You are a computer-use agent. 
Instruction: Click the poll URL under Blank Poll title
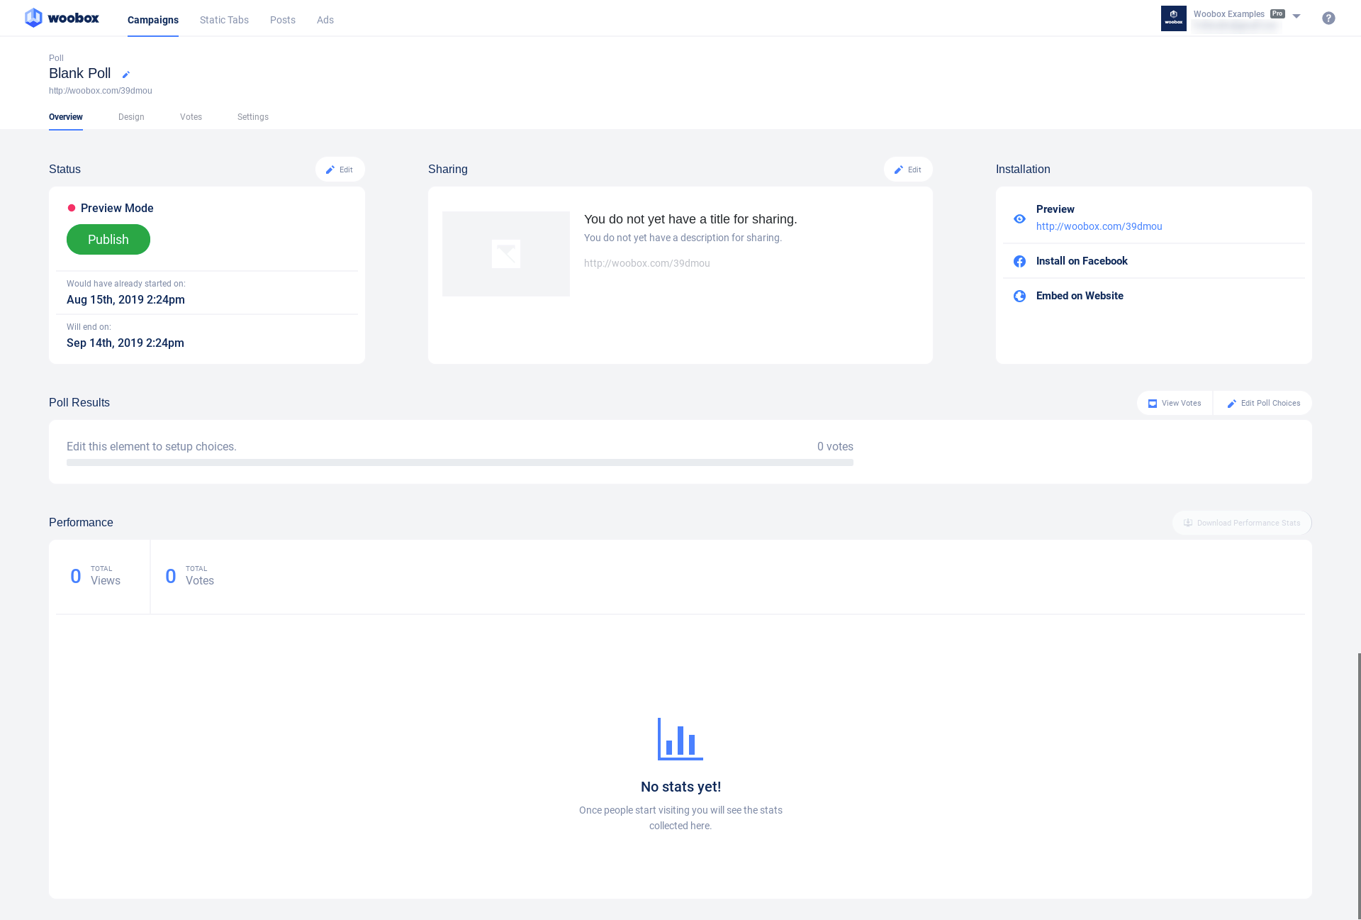coord(101,91)
